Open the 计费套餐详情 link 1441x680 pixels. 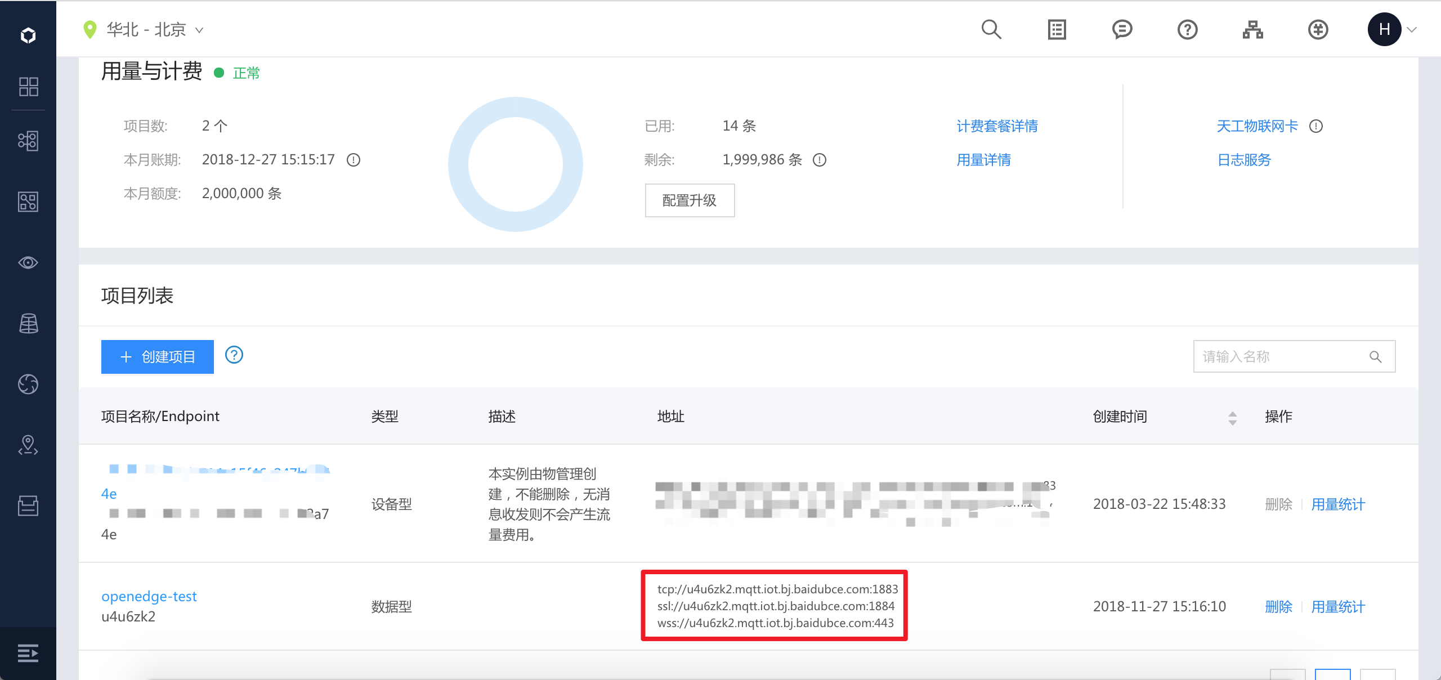click(997, 126)
